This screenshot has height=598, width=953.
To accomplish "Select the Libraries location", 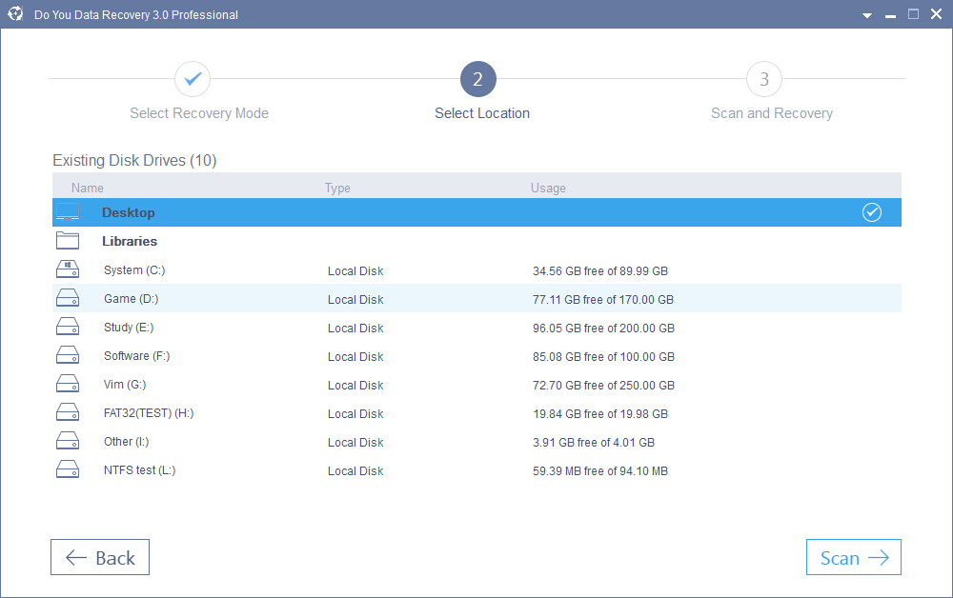I will point(476,241).
